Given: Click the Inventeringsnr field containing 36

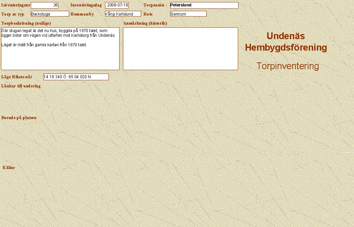Looking at the screenshot, I should [x=45, y=5].
